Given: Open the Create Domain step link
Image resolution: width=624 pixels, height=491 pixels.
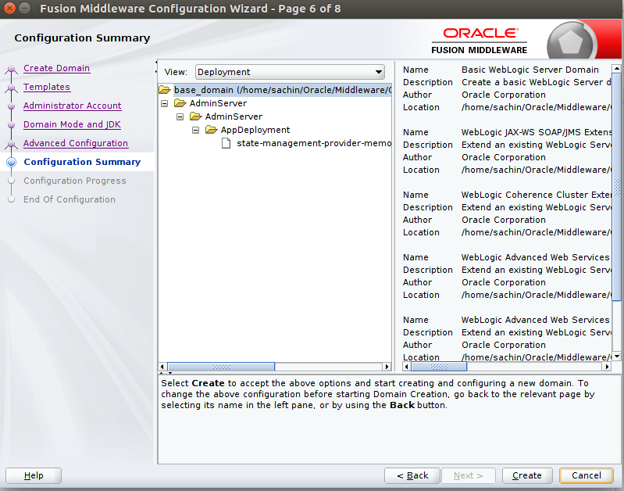Looking at the screenshot, I should click(x=56, y=68).
